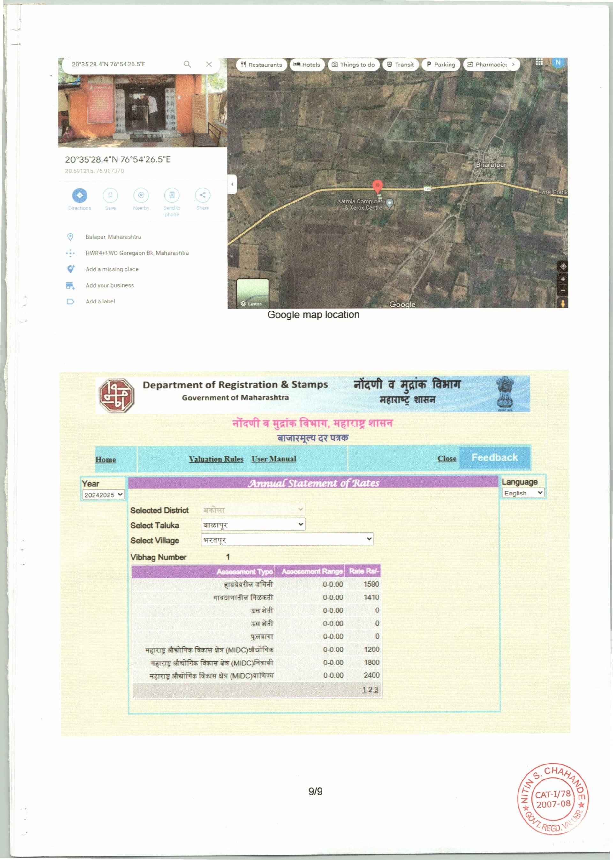Open the Select Taluka dropdown

pyautogui.click(x=253, y=524)
